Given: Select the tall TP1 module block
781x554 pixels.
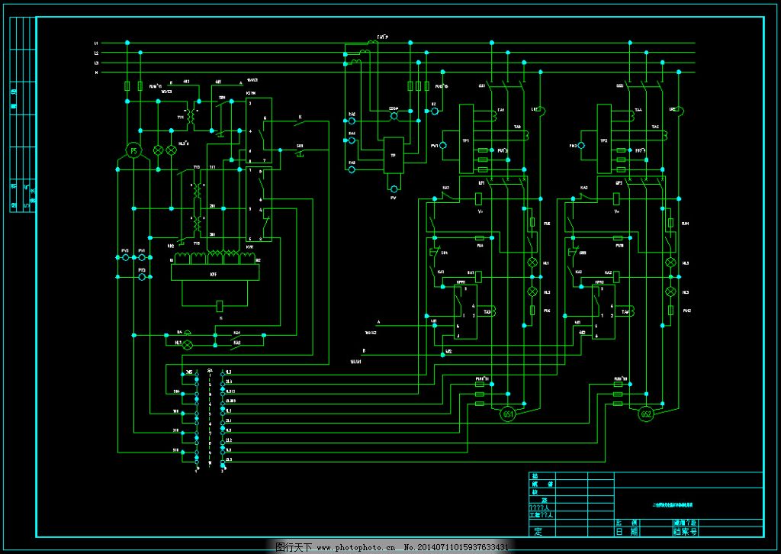Looking at the screenshot, I should point(466,139).
